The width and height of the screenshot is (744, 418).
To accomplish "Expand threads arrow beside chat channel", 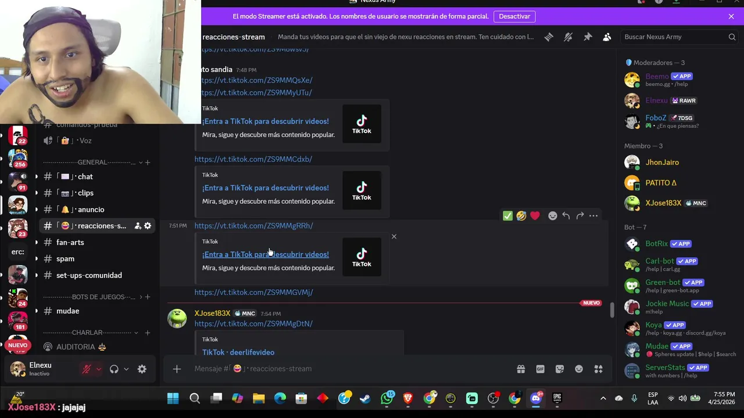I will coord(37,176).
